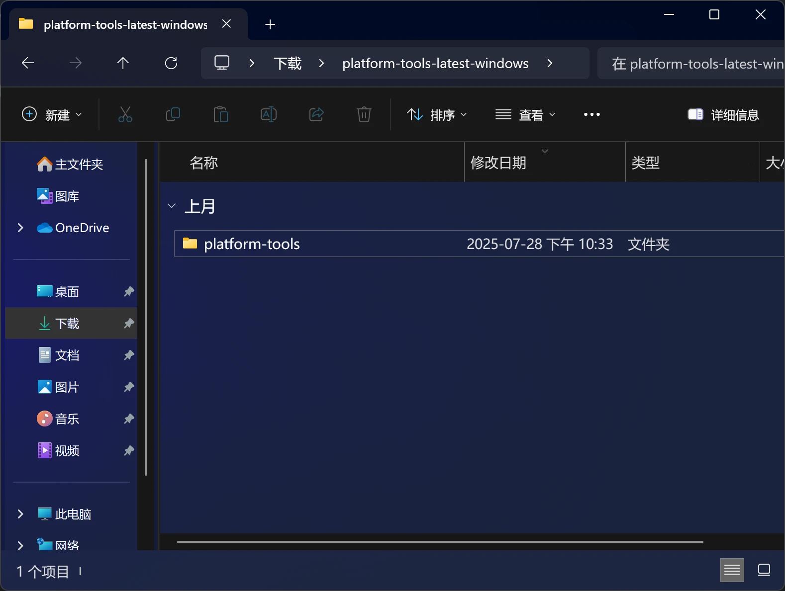Go back with the left arrow
Image resolution: width=785 pixels, height=591 pixels.
[x=28, y=63]
